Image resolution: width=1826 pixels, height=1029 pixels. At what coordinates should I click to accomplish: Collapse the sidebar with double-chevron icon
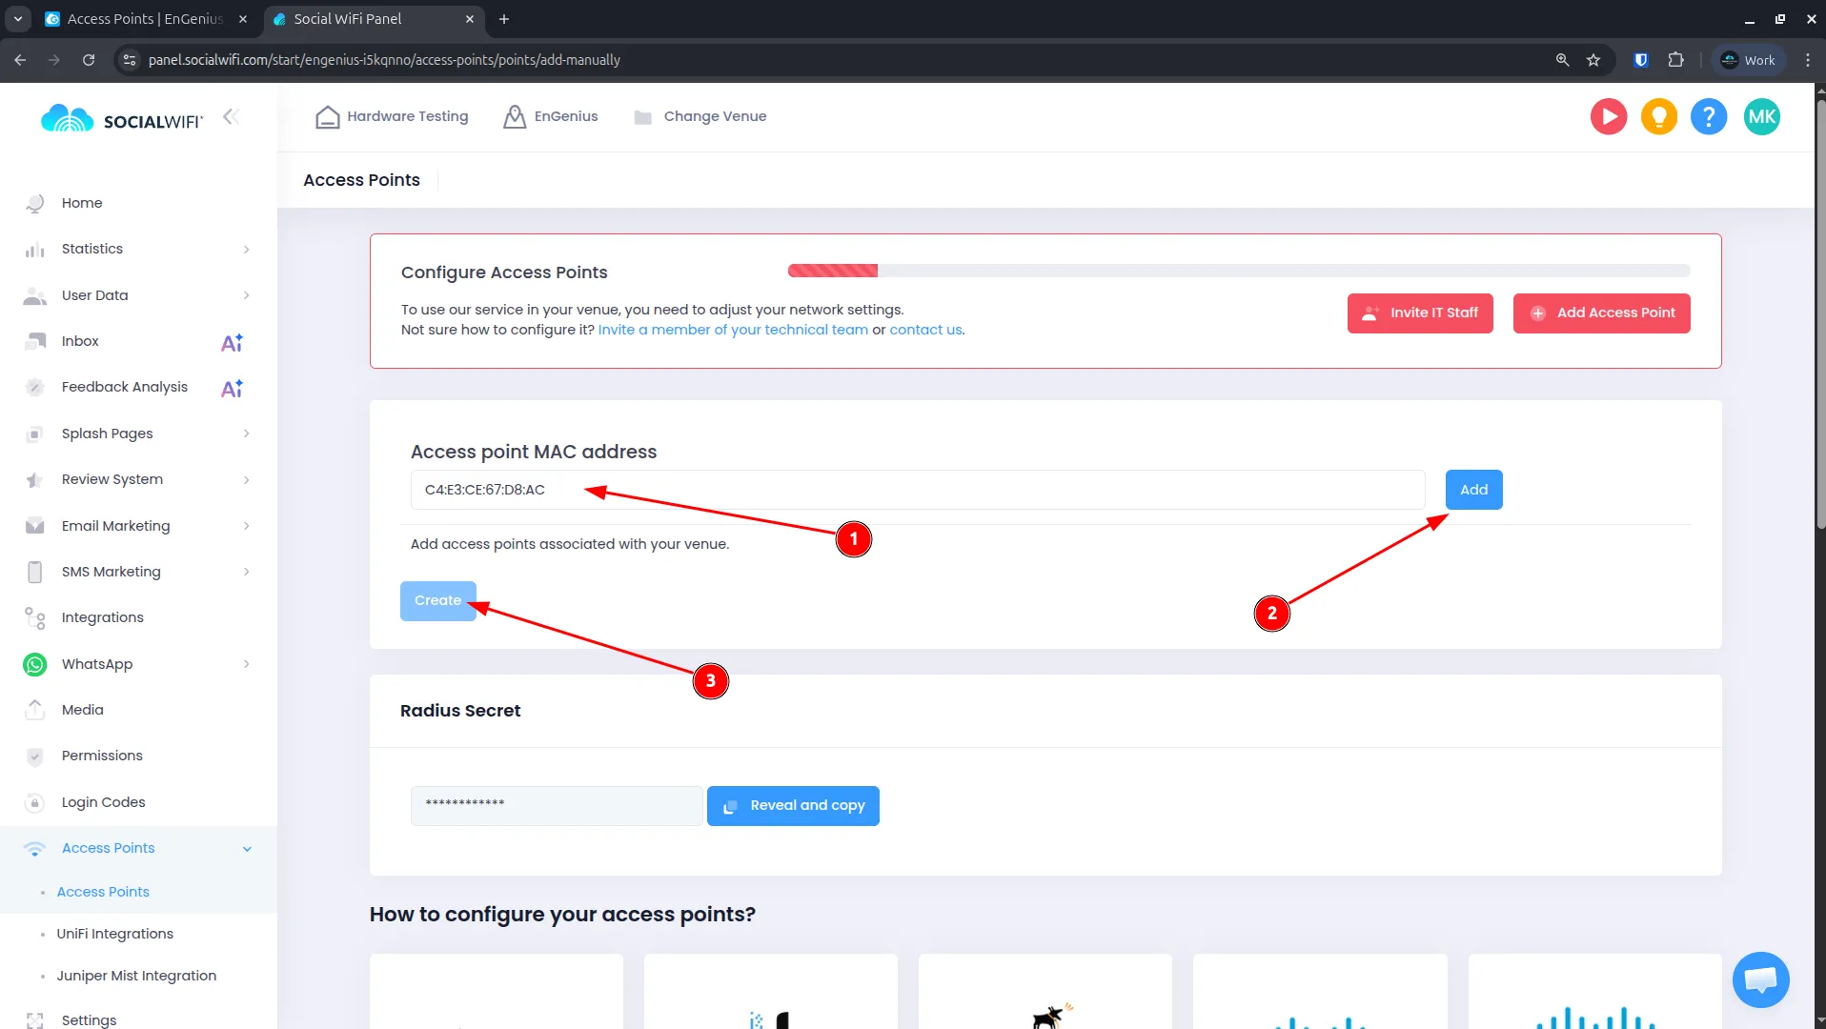pyautogui.click(x=231, y=116)
